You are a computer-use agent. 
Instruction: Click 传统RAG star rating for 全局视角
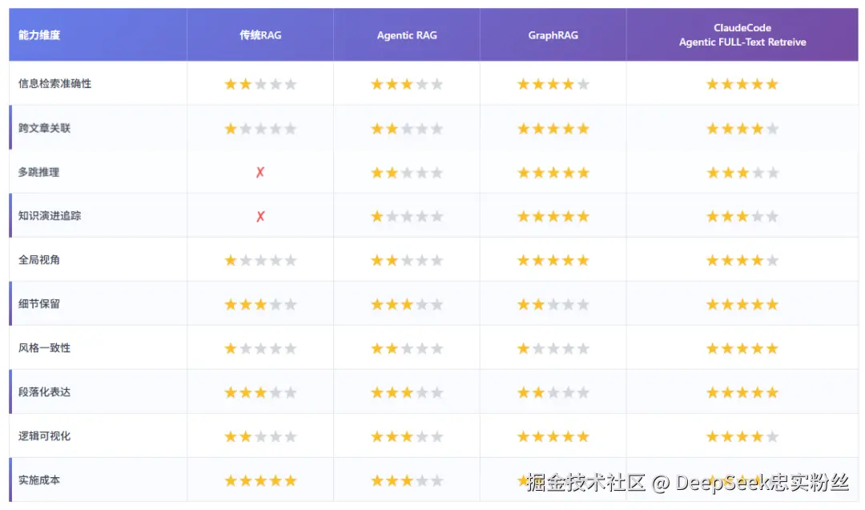(x=260, y=260)
